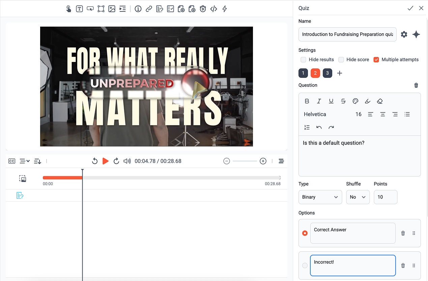Select question 2 tab
428x281 pixels.
click(x=315, y=73)
